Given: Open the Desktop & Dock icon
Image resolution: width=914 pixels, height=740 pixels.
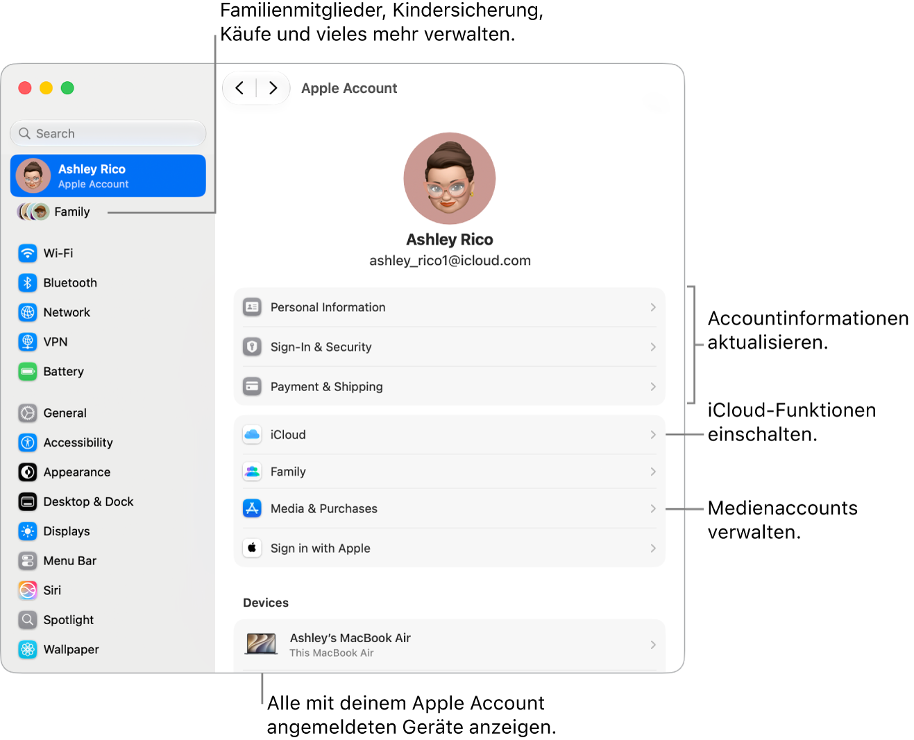Looking at the screenshot, I should (28, 501).
